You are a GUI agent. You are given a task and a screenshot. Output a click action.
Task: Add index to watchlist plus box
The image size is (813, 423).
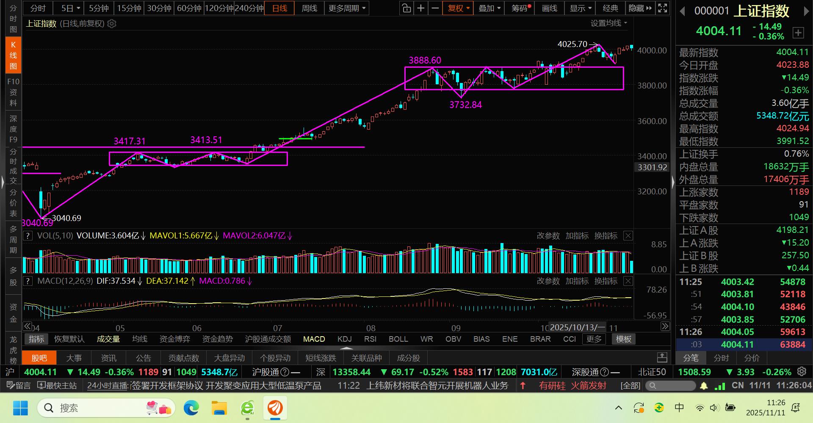pos(798,33)
